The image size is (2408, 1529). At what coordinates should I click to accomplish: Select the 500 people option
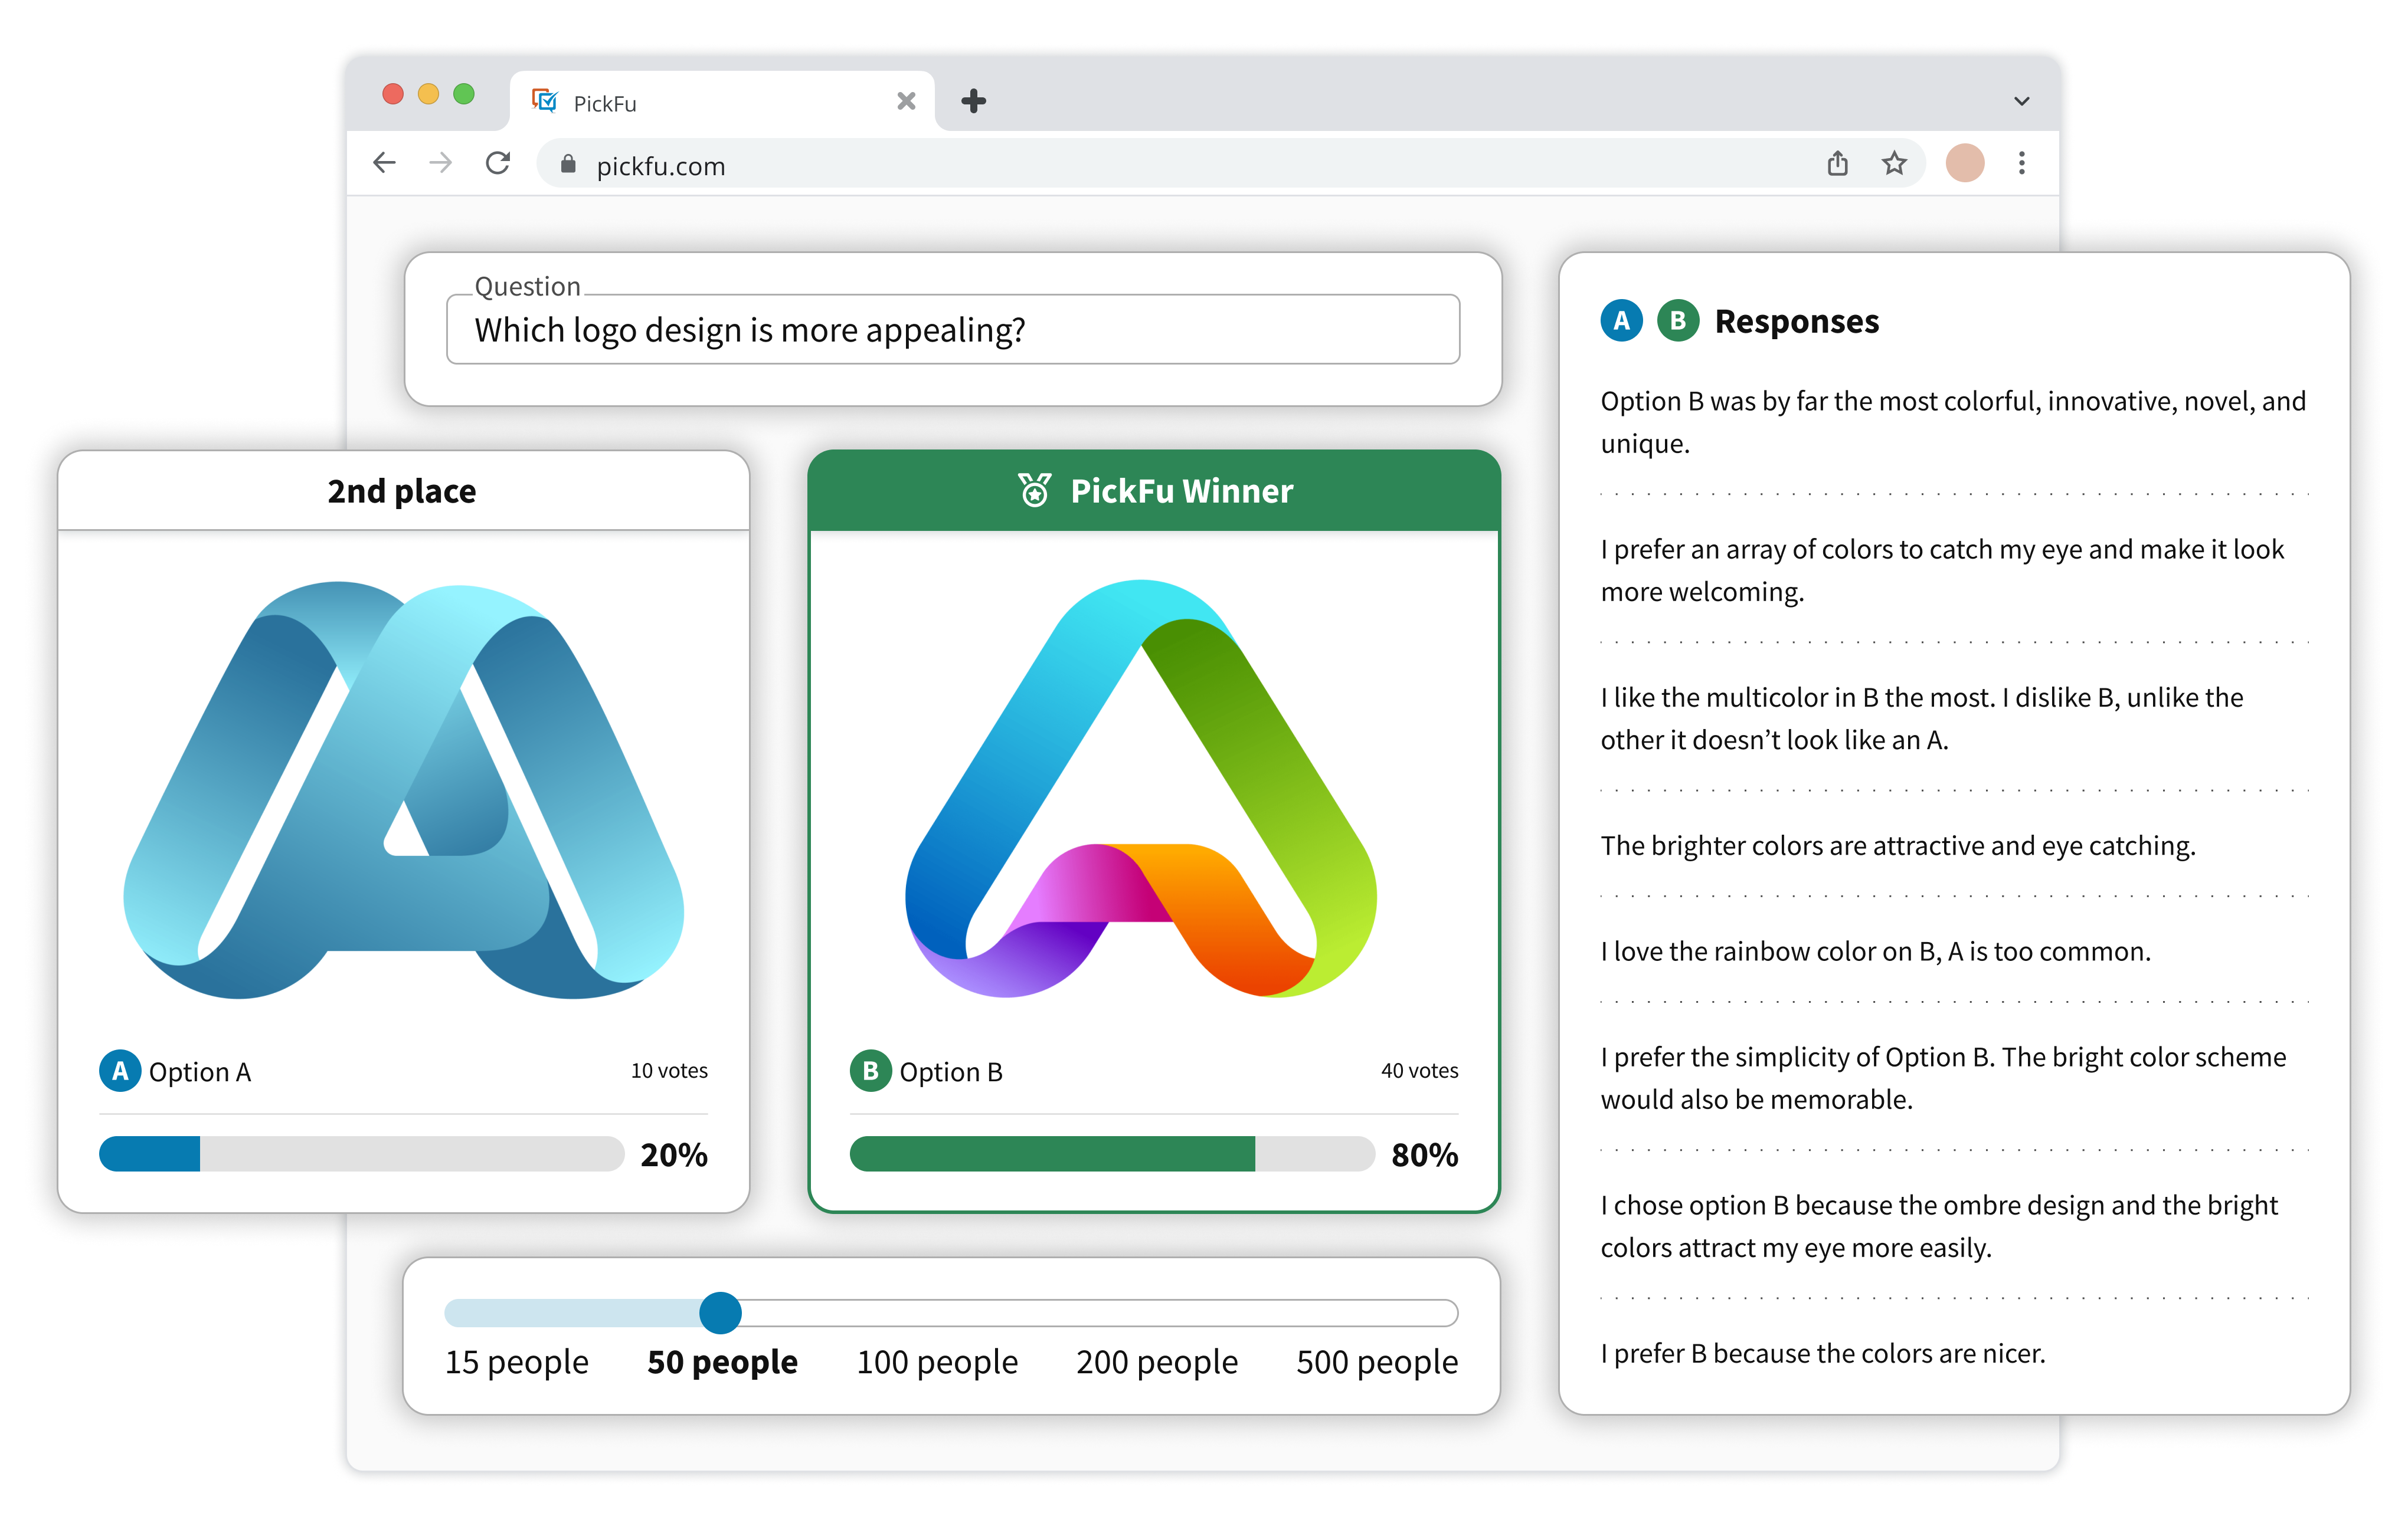point(1376,1362)
